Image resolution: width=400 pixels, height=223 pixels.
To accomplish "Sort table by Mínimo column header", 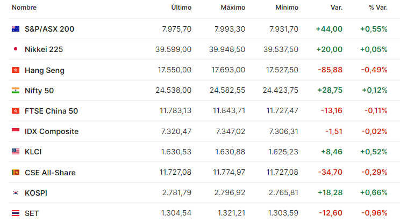I will coord(287,8).
